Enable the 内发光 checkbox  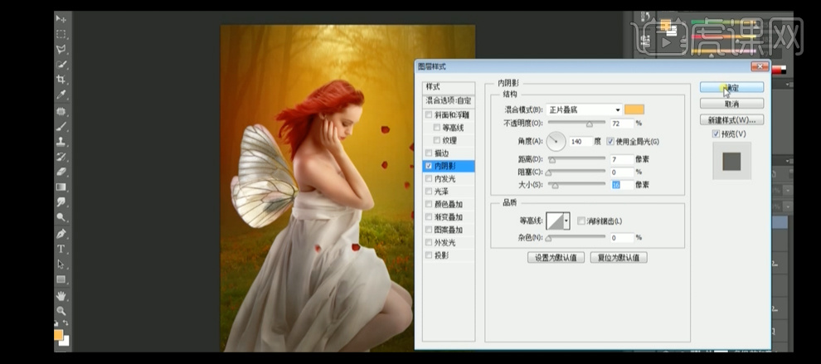click(429, 178)
